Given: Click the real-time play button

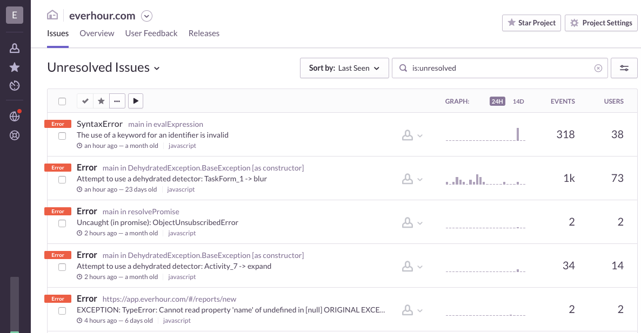Looking at the screenshot, I should [135, 101].
